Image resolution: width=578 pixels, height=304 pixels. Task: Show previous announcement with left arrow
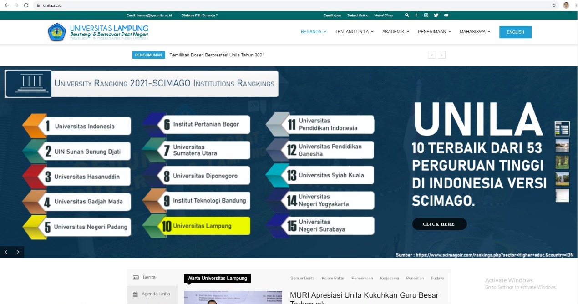click(x=432, y=55)
